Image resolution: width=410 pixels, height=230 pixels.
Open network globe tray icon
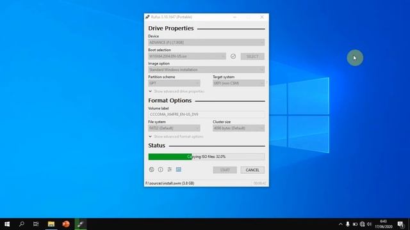point(362,224)
